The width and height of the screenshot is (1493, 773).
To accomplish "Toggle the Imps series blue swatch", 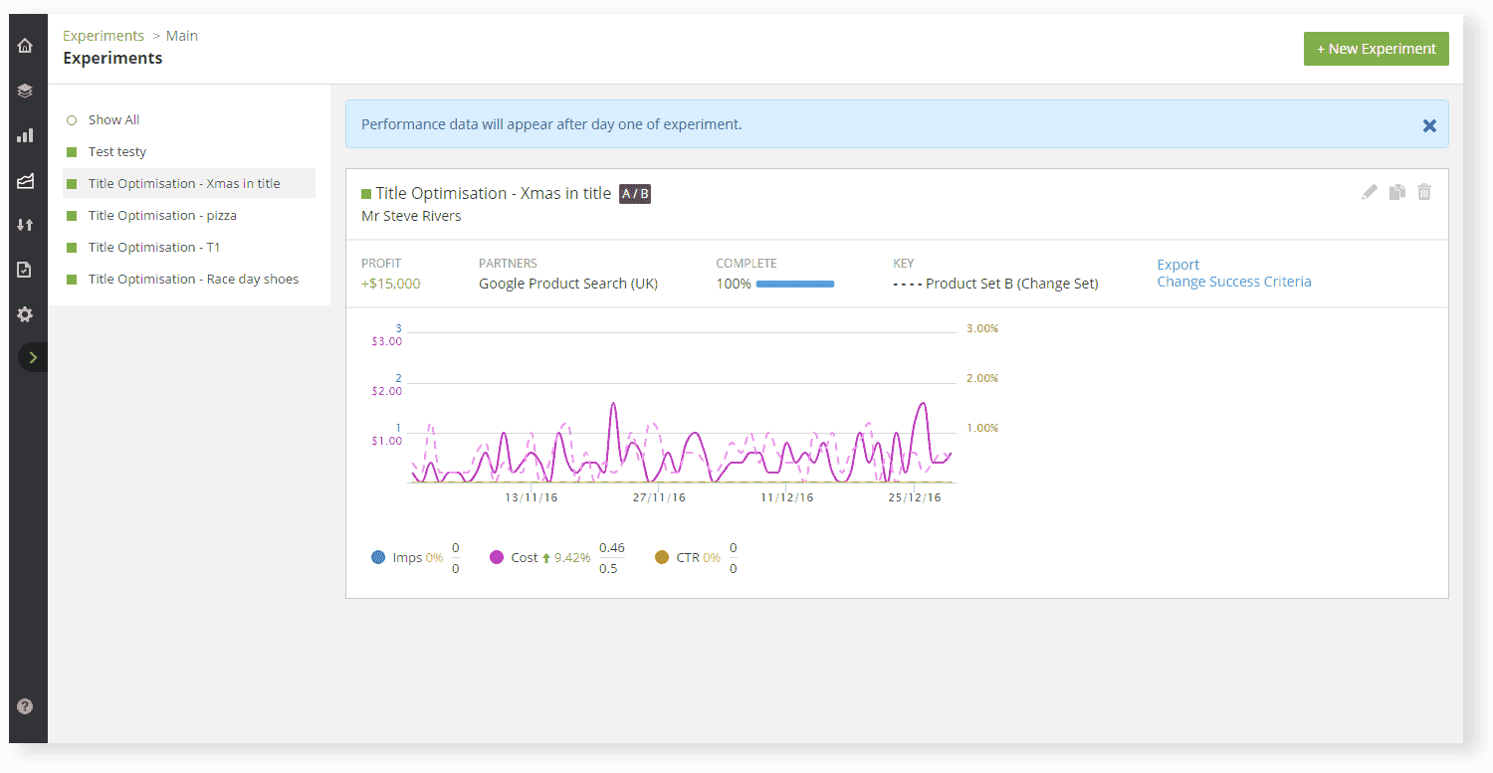I will click(x=378, y=558).
